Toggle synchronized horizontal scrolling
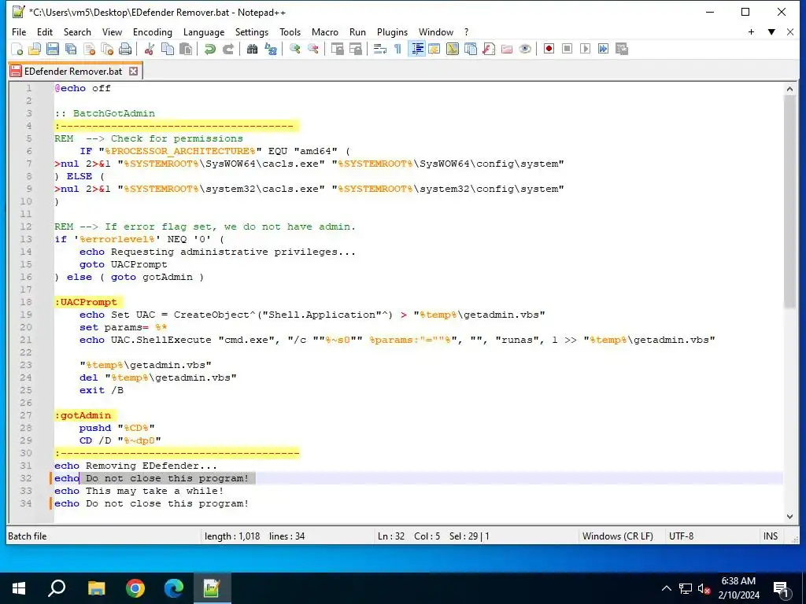 [x=355, y=49]
